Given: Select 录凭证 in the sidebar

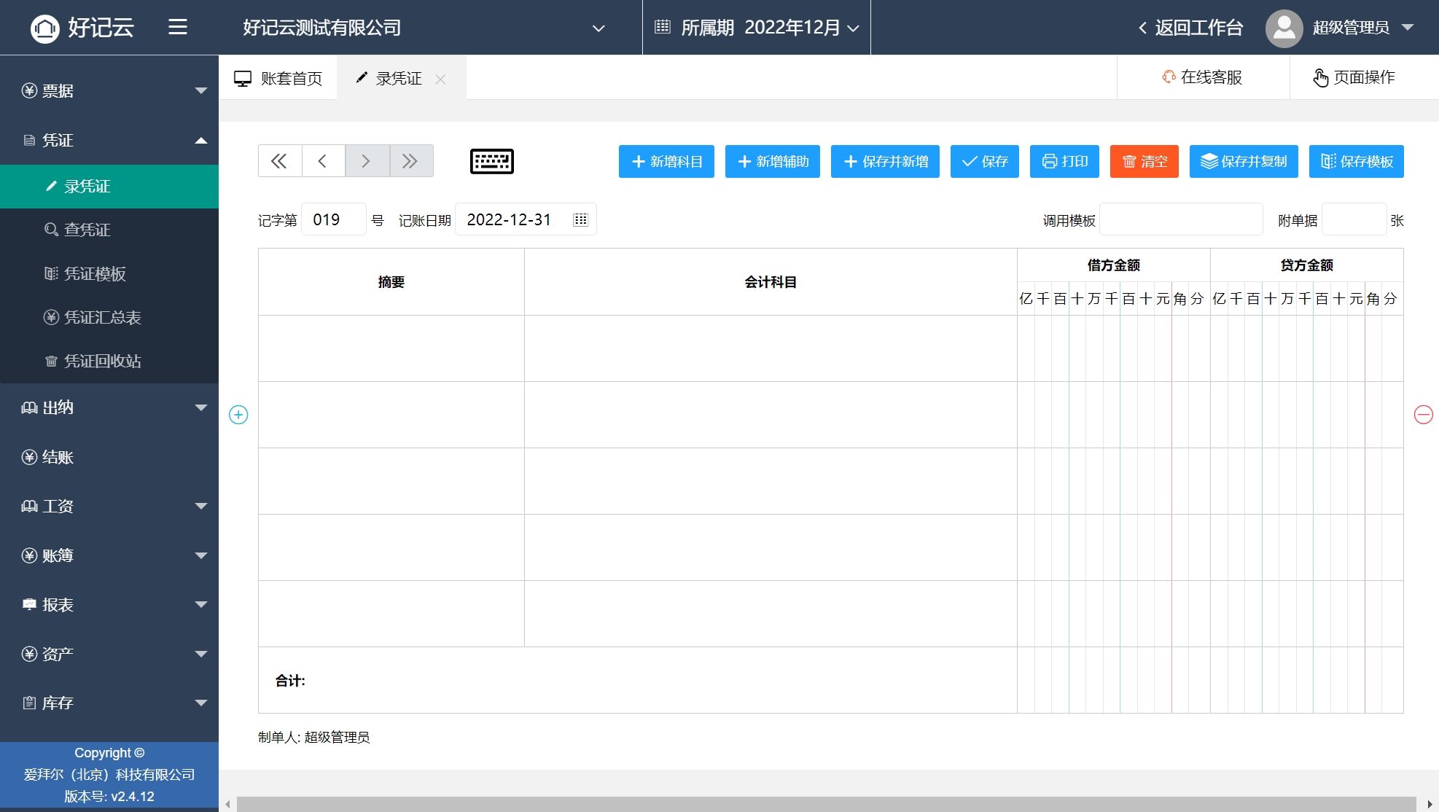Looking at the screenshot, I should (x=109, y=187).
